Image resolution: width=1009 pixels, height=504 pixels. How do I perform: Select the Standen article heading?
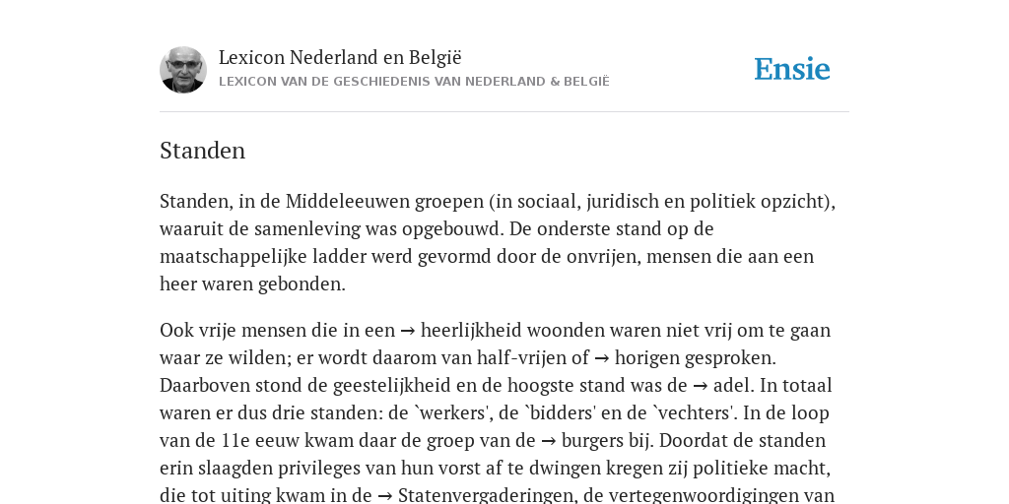click(x=203, y=151)
